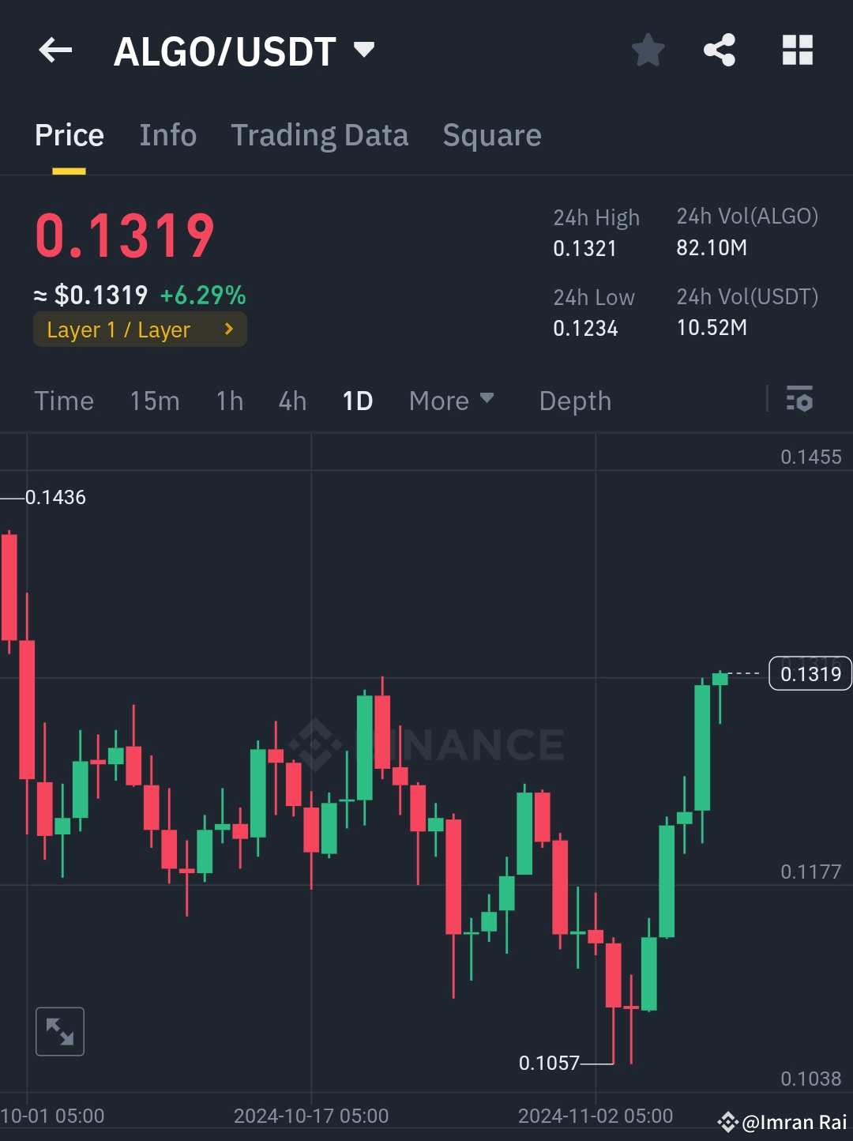Tap the back arrow to exit the chart
This screenshot has width=853, height=1141.
54,50
